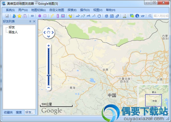Select the dashed rectangle selection tool
Viewport: 171px width, 122px height.
45,16
